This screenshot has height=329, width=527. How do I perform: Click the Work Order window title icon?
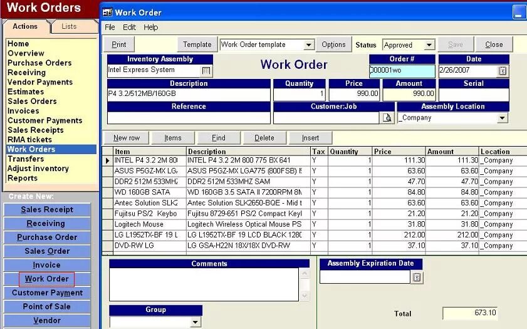[x=108, y=13]
